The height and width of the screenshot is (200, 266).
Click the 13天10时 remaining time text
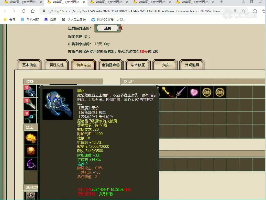102,44
